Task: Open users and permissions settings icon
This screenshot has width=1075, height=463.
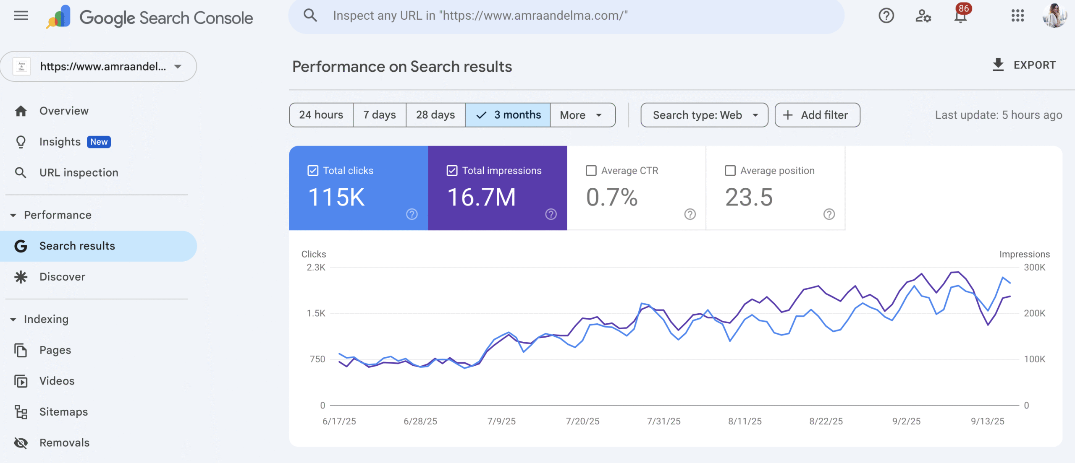Action: pyautogui.click(x=923, y=16)
